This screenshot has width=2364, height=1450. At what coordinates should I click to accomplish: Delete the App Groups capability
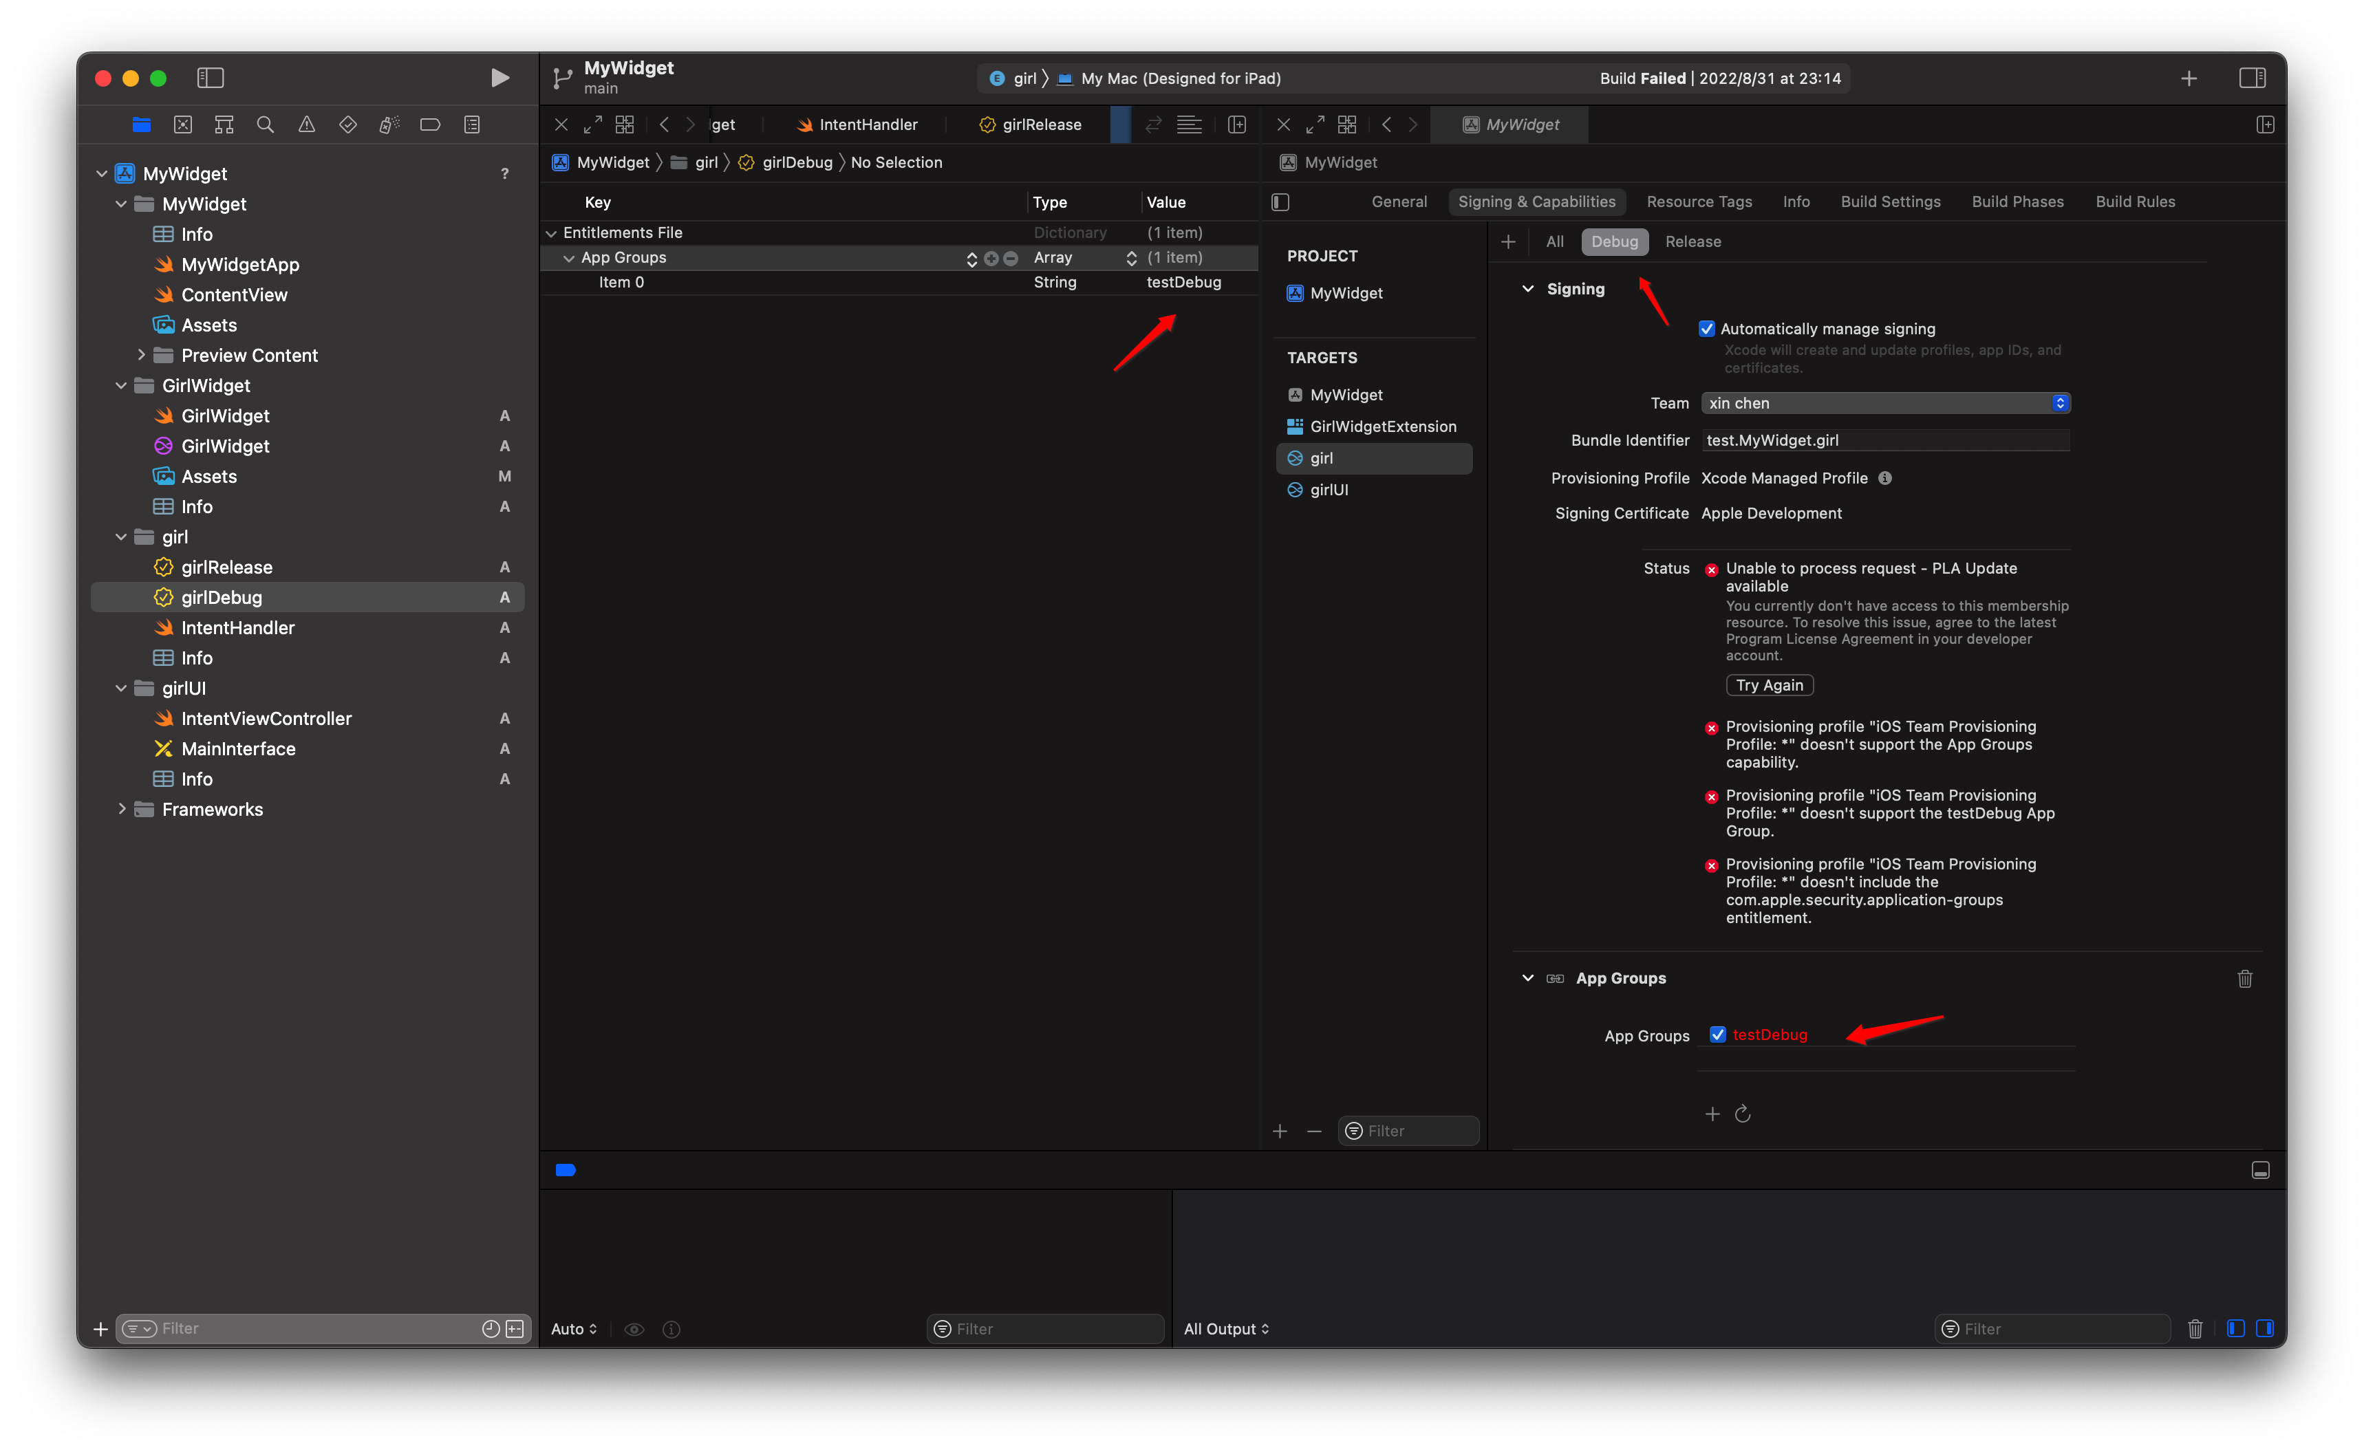2245,978
